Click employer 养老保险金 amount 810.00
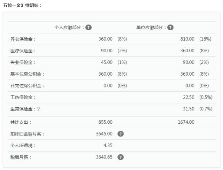Viewport: 223px width, 170px height. pos(187,39)
